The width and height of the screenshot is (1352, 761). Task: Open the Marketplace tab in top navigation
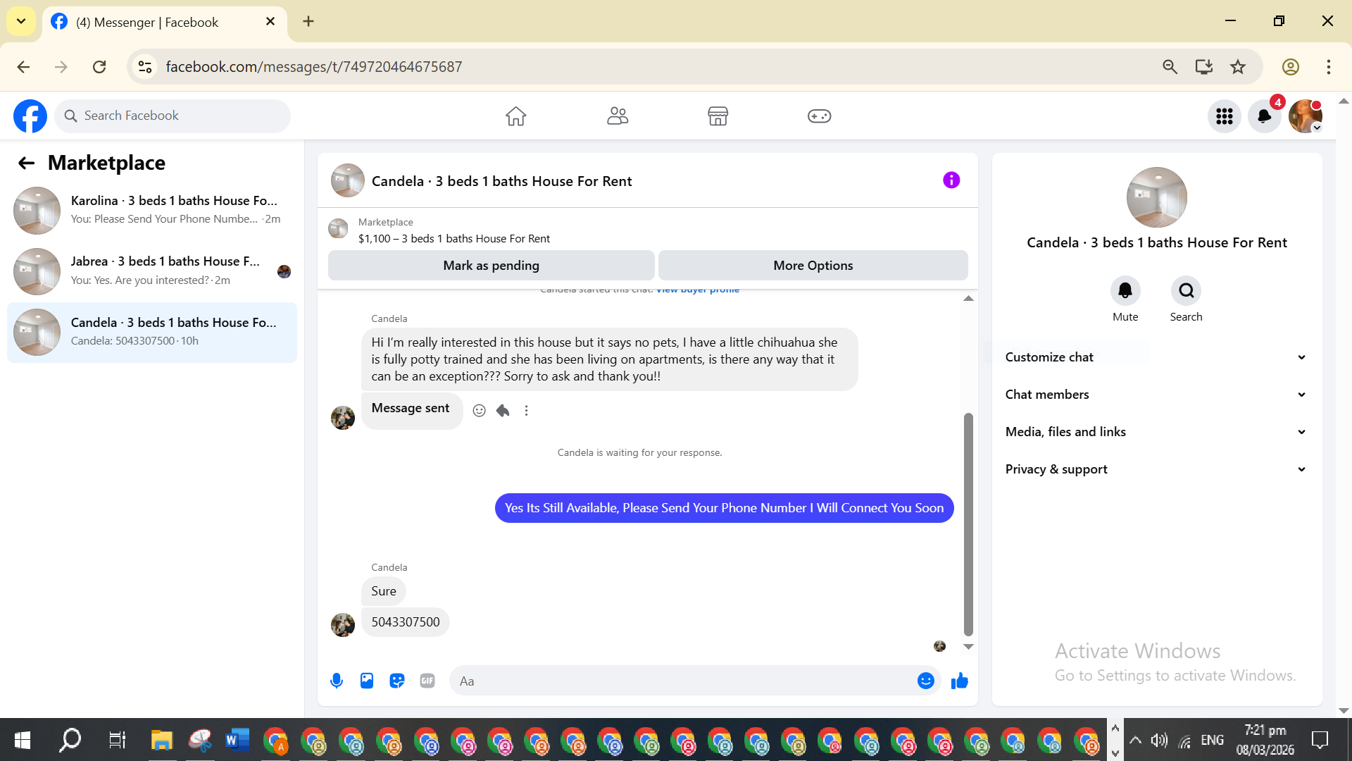point(718,116)
